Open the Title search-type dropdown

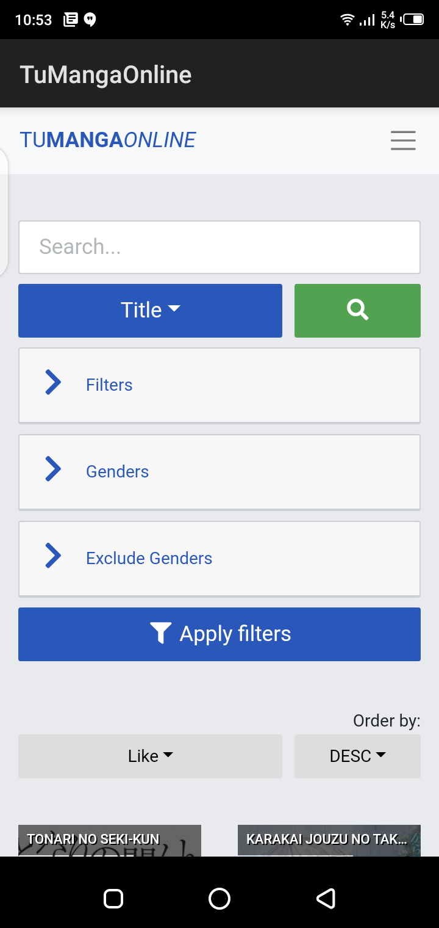(150, 310)
